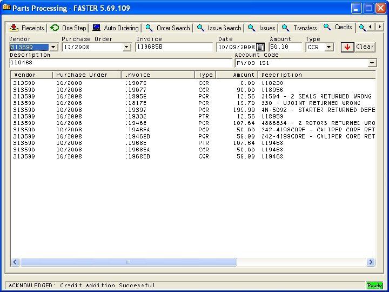This screenshot has width=389, height=292.
Task: Minimize the Parts Processing window
Action: 356,8
